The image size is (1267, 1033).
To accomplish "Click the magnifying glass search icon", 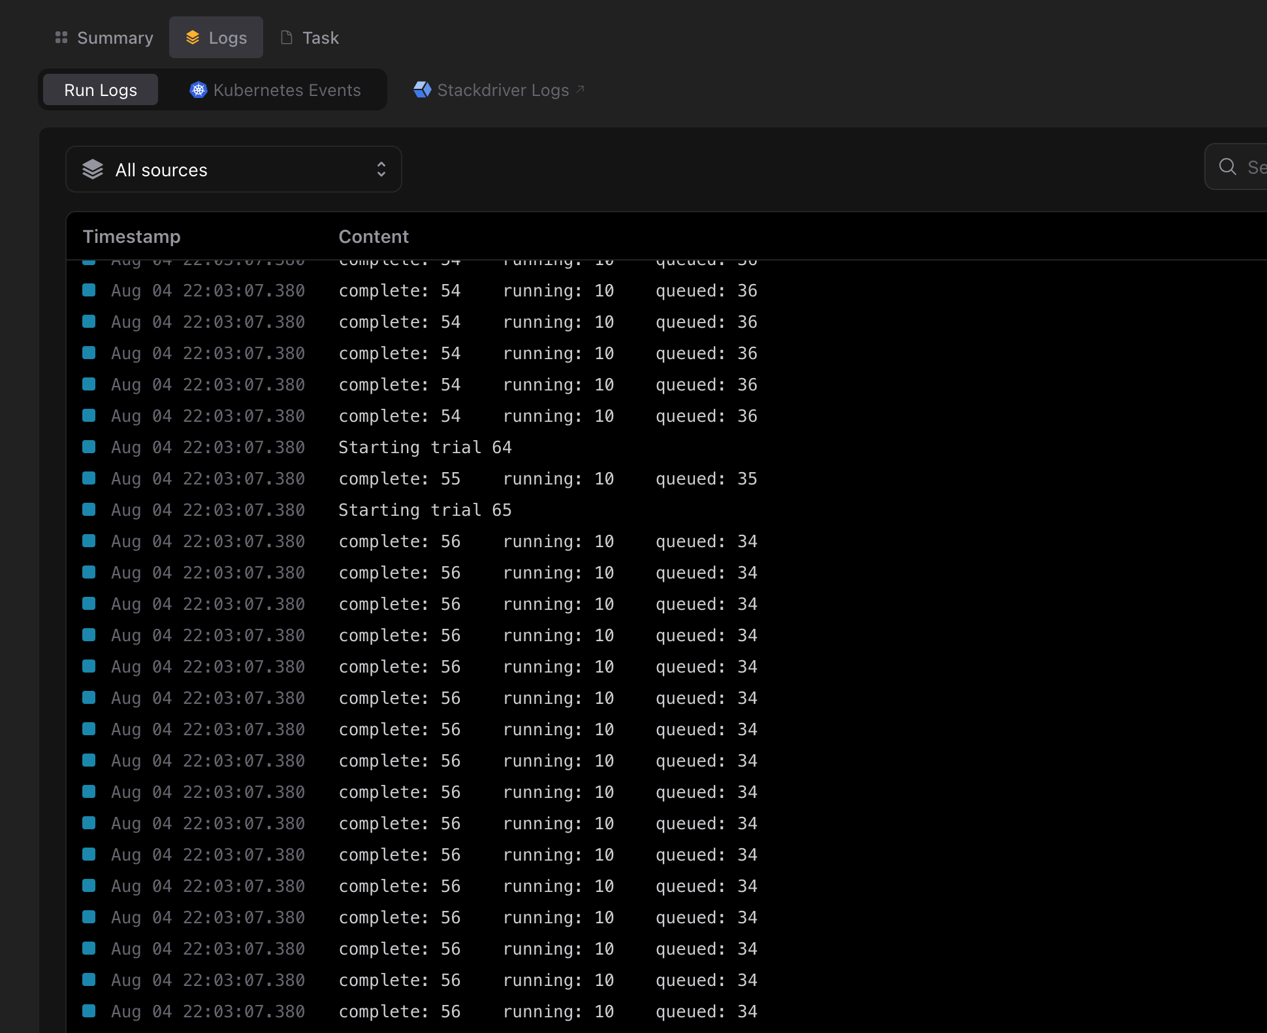I will pyautogui.click(x=1227, y=167).
